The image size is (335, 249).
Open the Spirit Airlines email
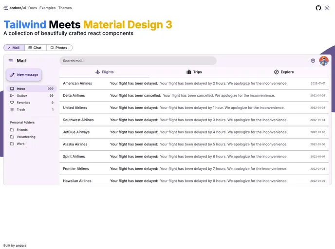(194, 157)
